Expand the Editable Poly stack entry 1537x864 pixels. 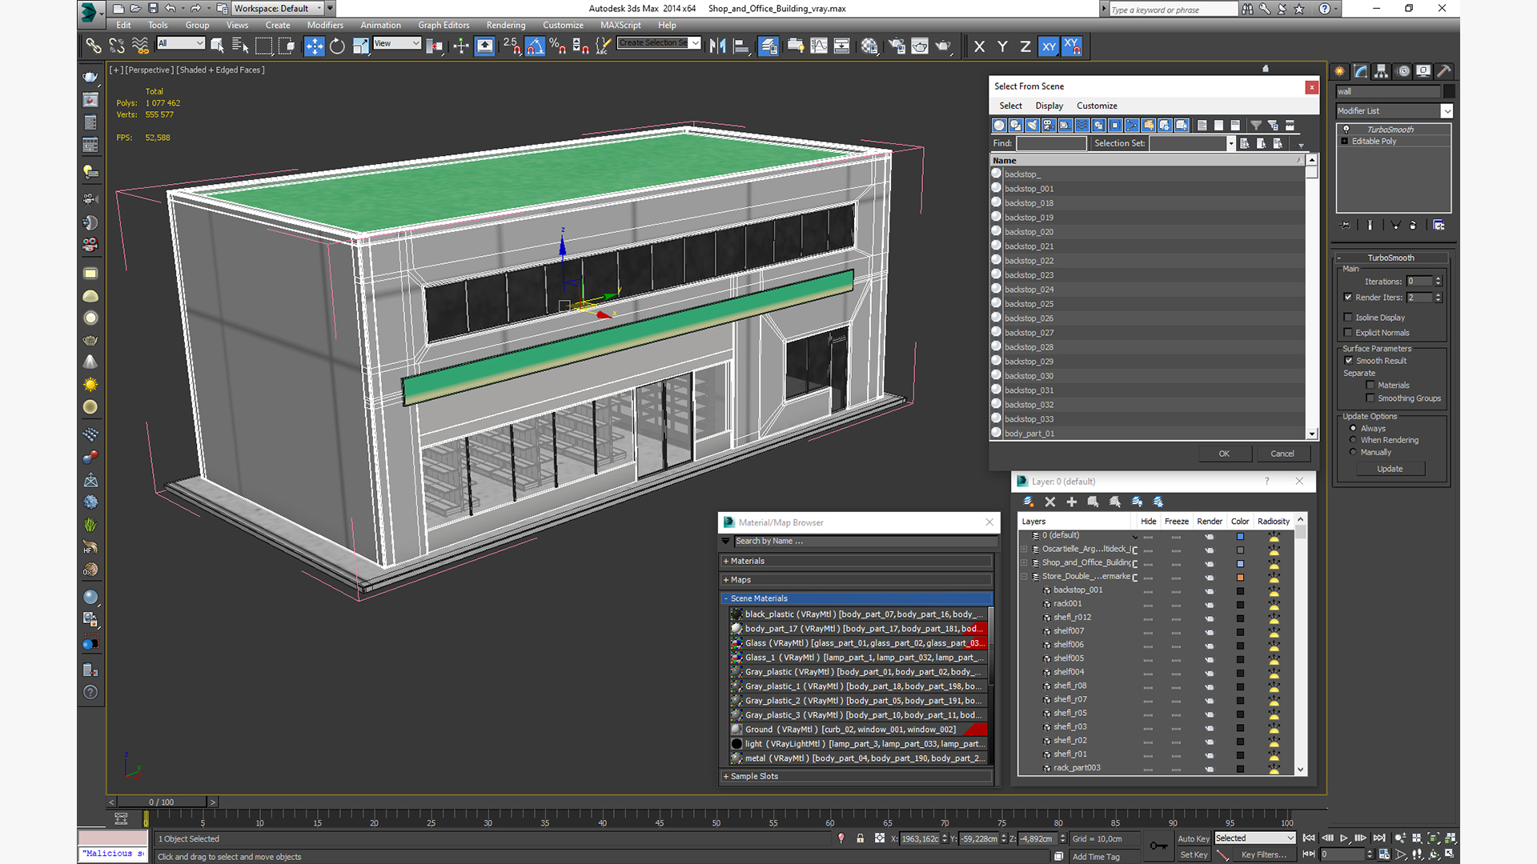click(1344, 142)
